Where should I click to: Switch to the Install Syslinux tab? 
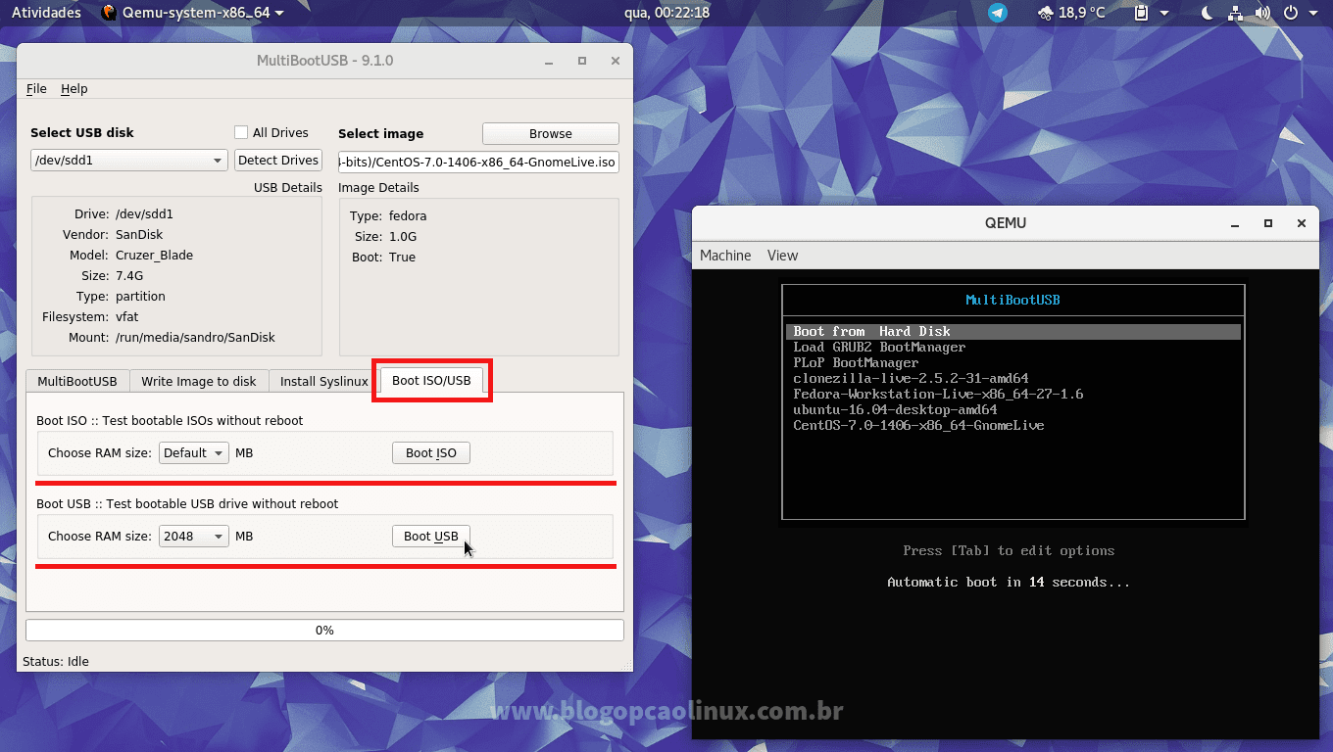tap(324, 381)
